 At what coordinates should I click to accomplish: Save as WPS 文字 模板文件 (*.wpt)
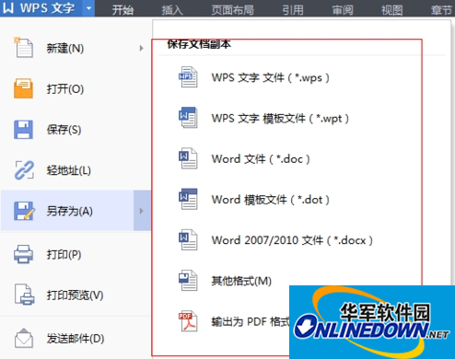280,118
